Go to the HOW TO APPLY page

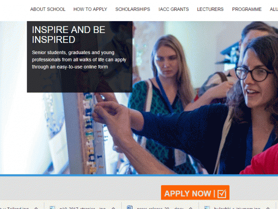point(90,9)
